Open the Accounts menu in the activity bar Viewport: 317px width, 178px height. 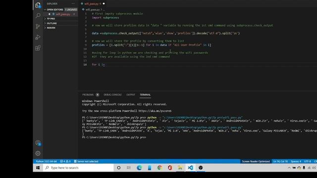38,143
